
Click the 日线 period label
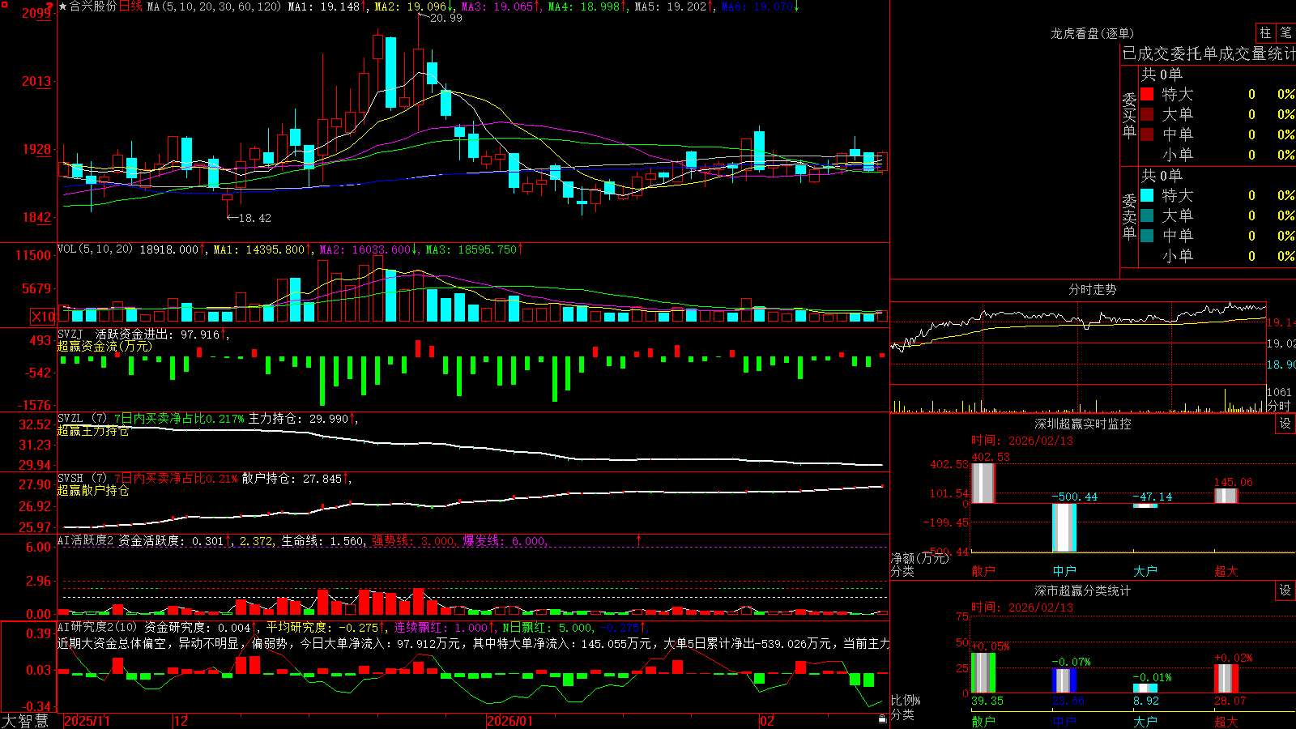coord(130,6)
